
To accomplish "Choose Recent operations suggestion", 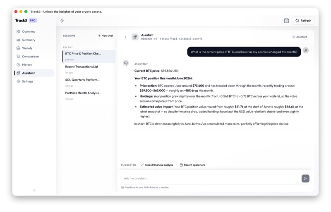I will 192,165.
